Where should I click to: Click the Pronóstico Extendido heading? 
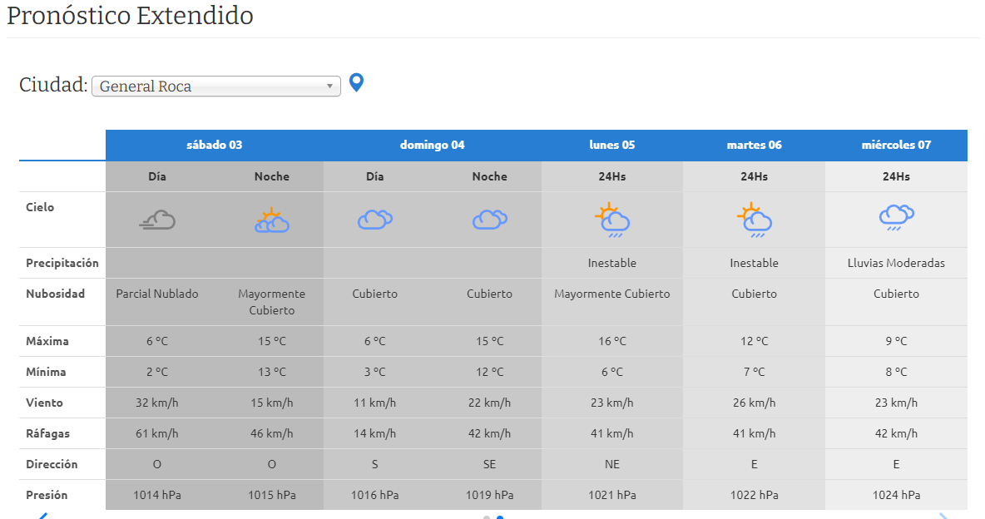(x=130, y=16)
